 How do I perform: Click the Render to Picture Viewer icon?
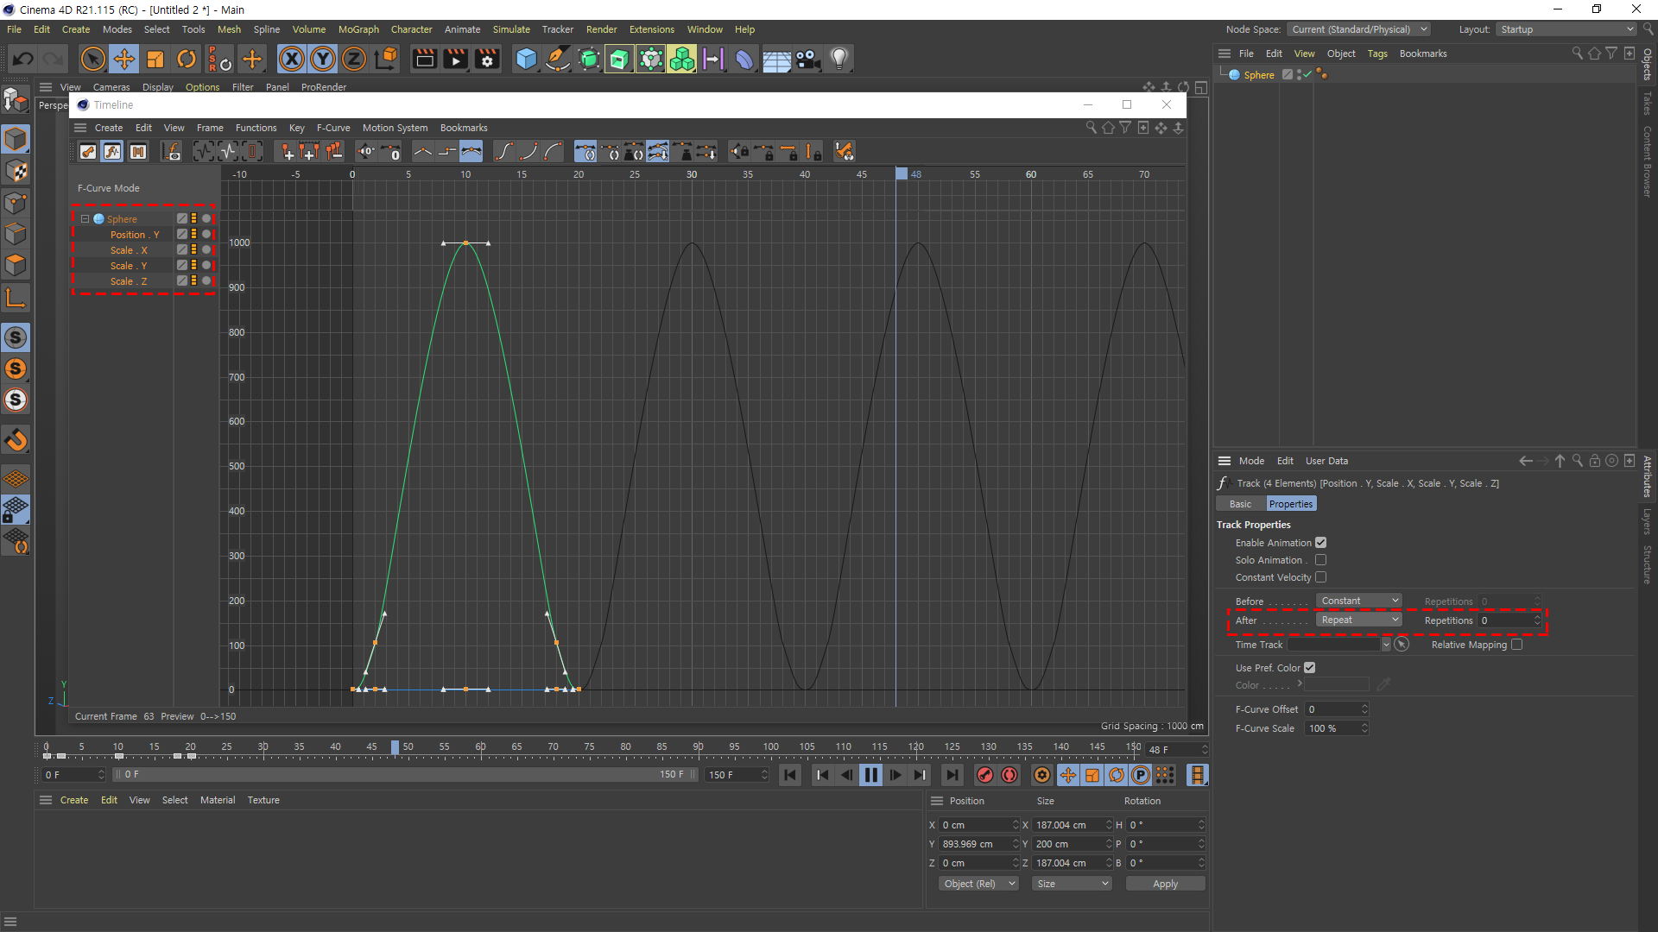click(x=455, y=59)
